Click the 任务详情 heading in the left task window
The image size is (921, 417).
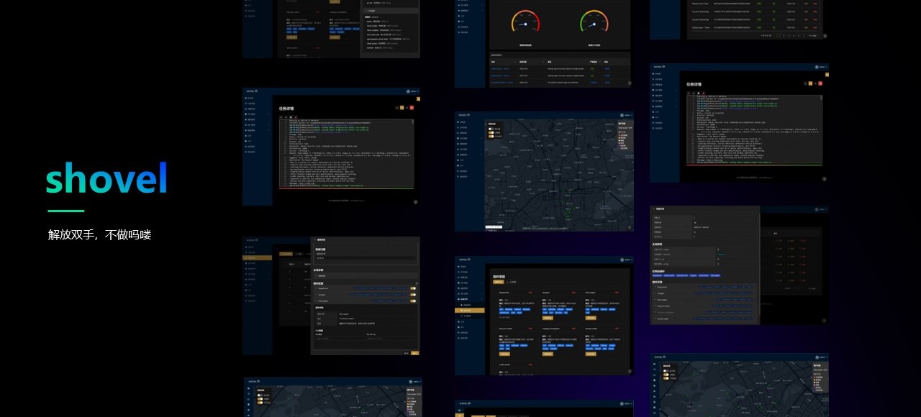coord(286,109)
